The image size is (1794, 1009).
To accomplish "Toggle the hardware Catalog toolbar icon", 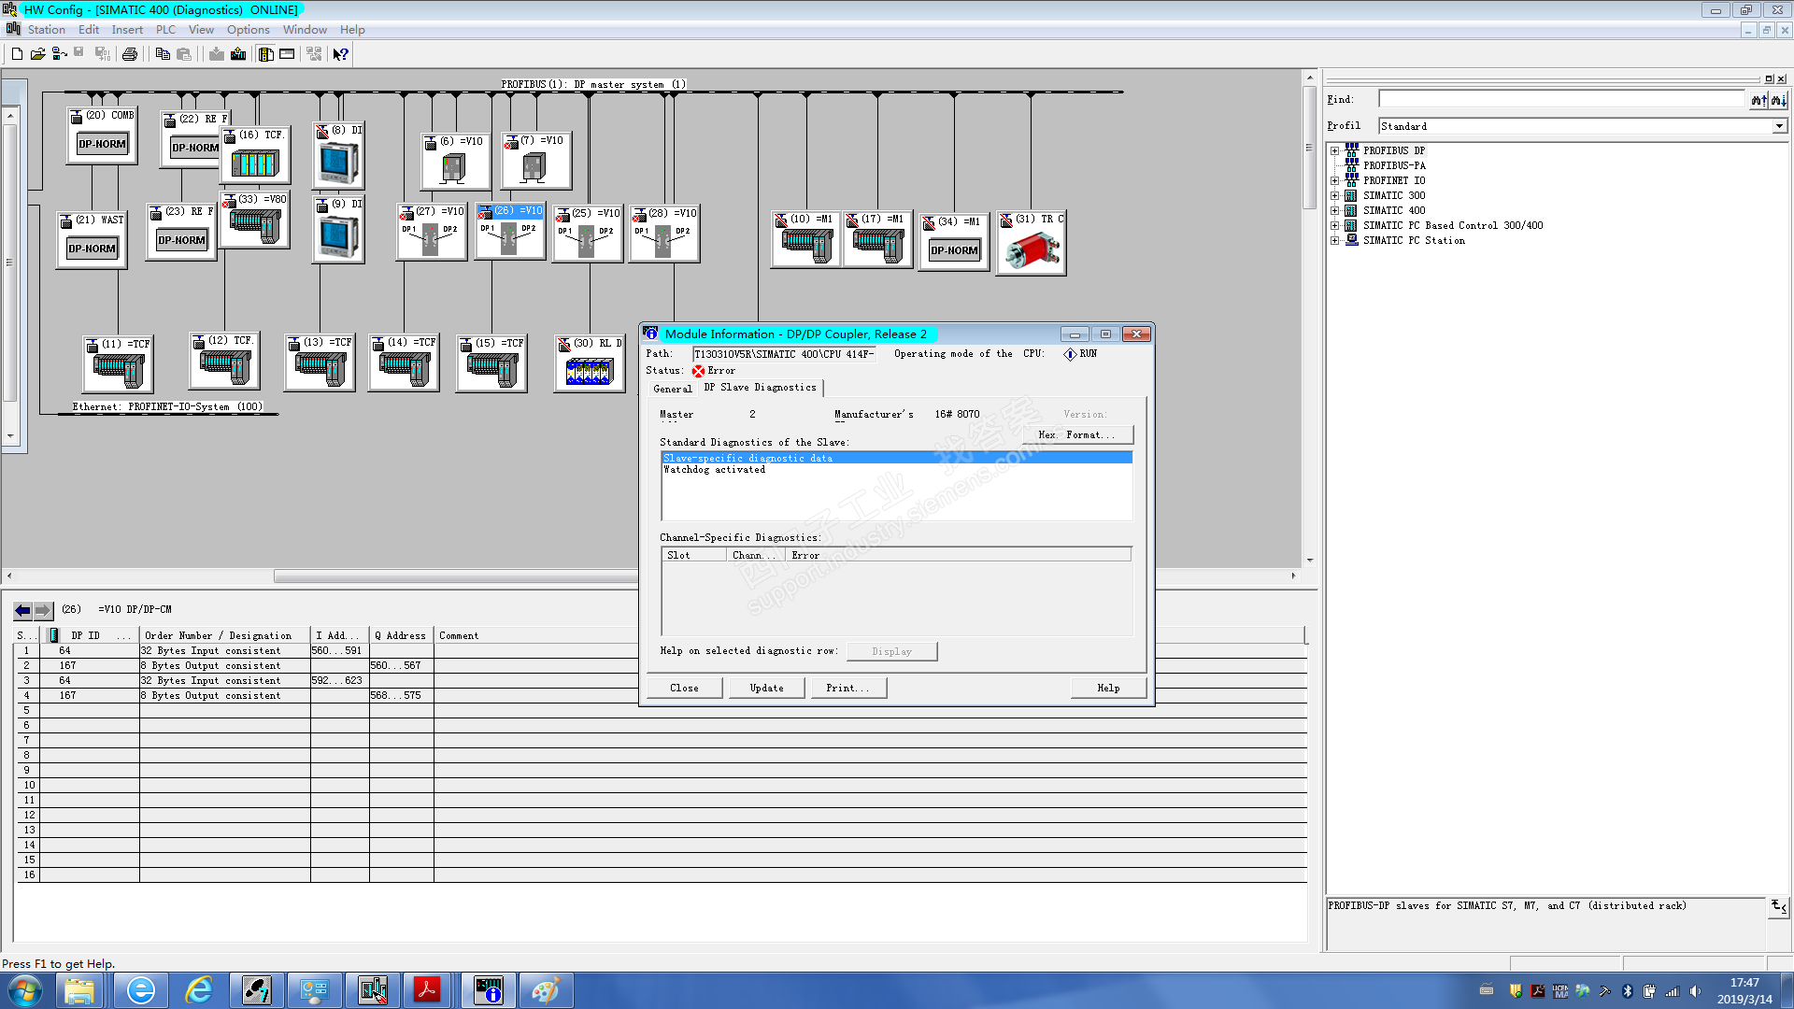I will (x=266, y=54).
